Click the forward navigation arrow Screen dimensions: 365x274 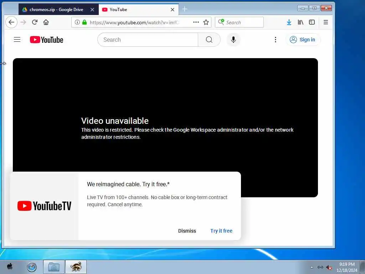(x=23, y=22)
